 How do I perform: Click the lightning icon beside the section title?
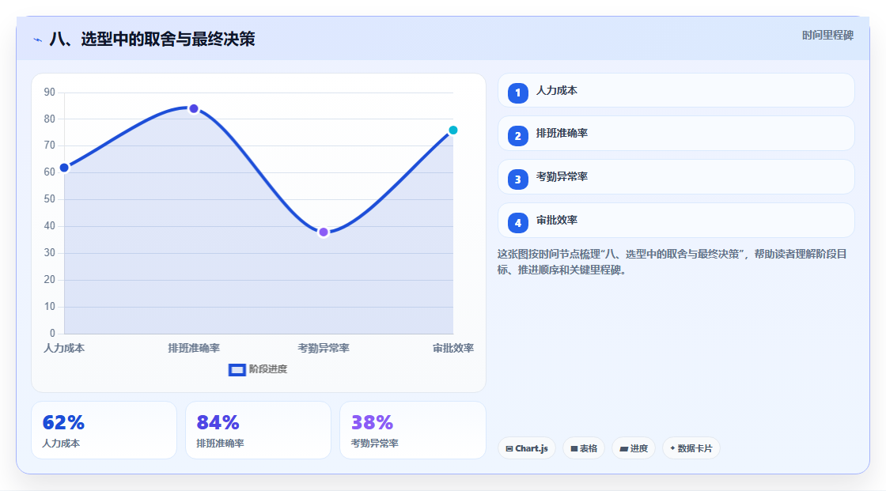[x=38, y=40]
